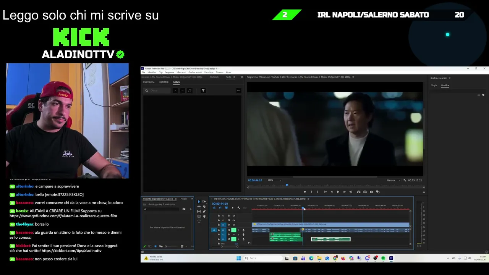The image size is (489, 275).
Task: Expand Project panel overflow chevron
Action: 192,199
